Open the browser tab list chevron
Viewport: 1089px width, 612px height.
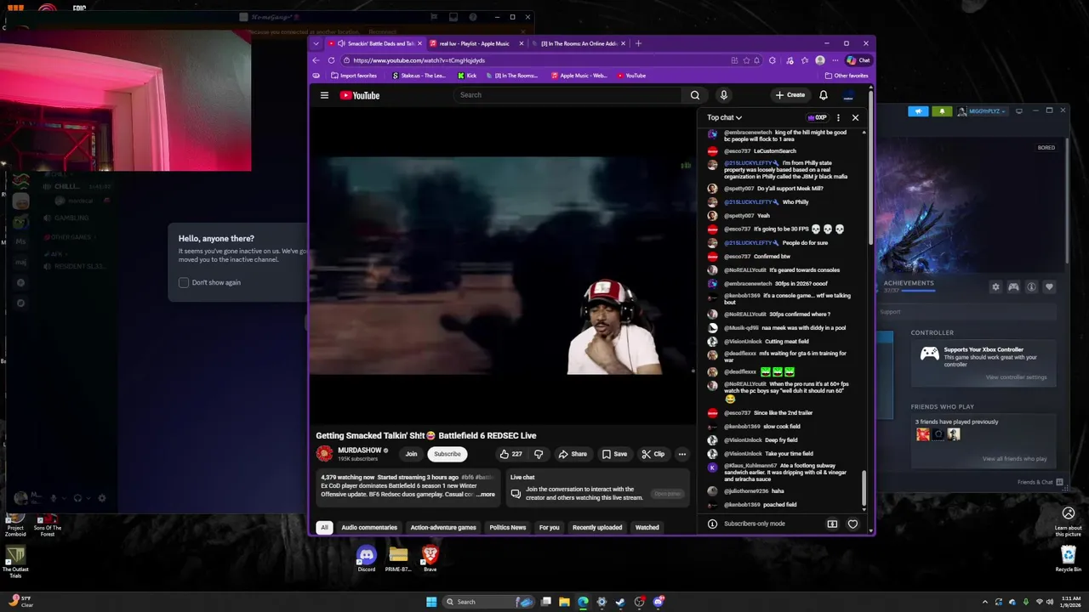pos(316,43)
